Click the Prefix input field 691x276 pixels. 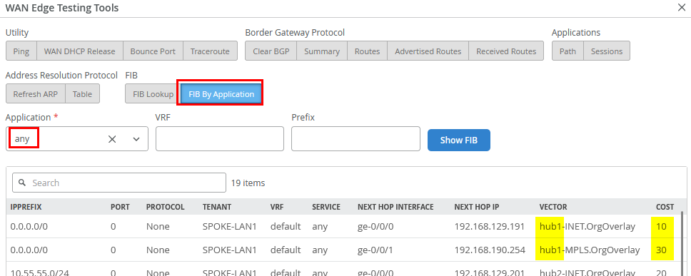coord(355,138)
